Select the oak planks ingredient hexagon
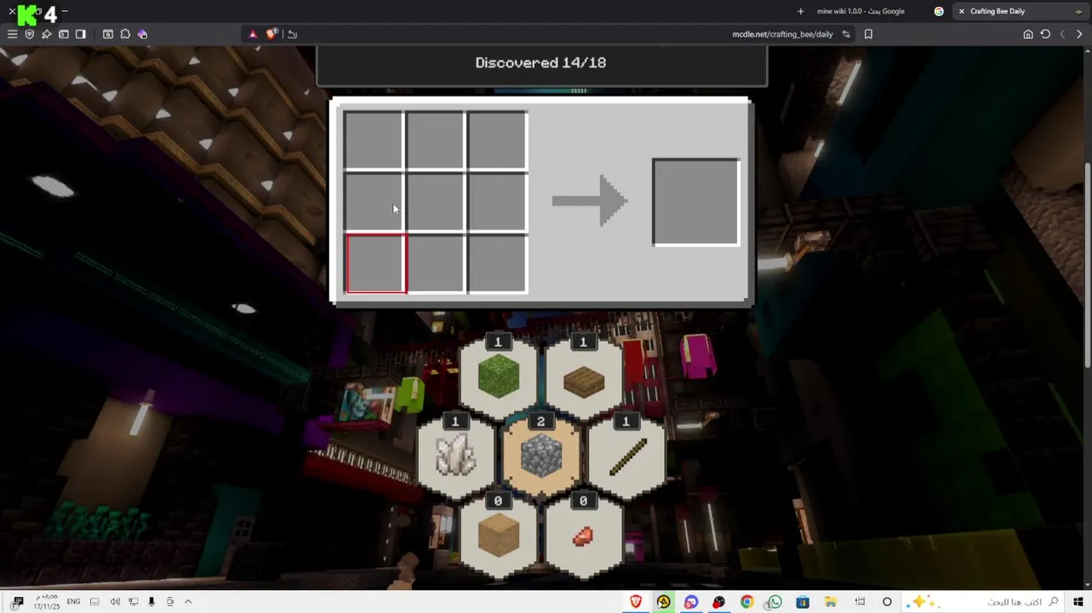Image resolution: width=1092 pixels, height=613 pixels. (x=498, y=536)
